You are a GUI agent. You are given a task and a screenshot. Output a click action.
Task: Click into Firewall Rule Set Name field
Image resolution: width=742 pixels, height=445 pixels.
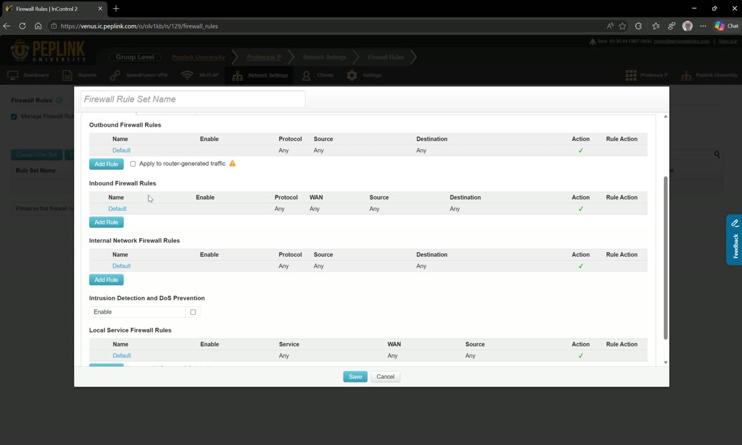[193, 99]
